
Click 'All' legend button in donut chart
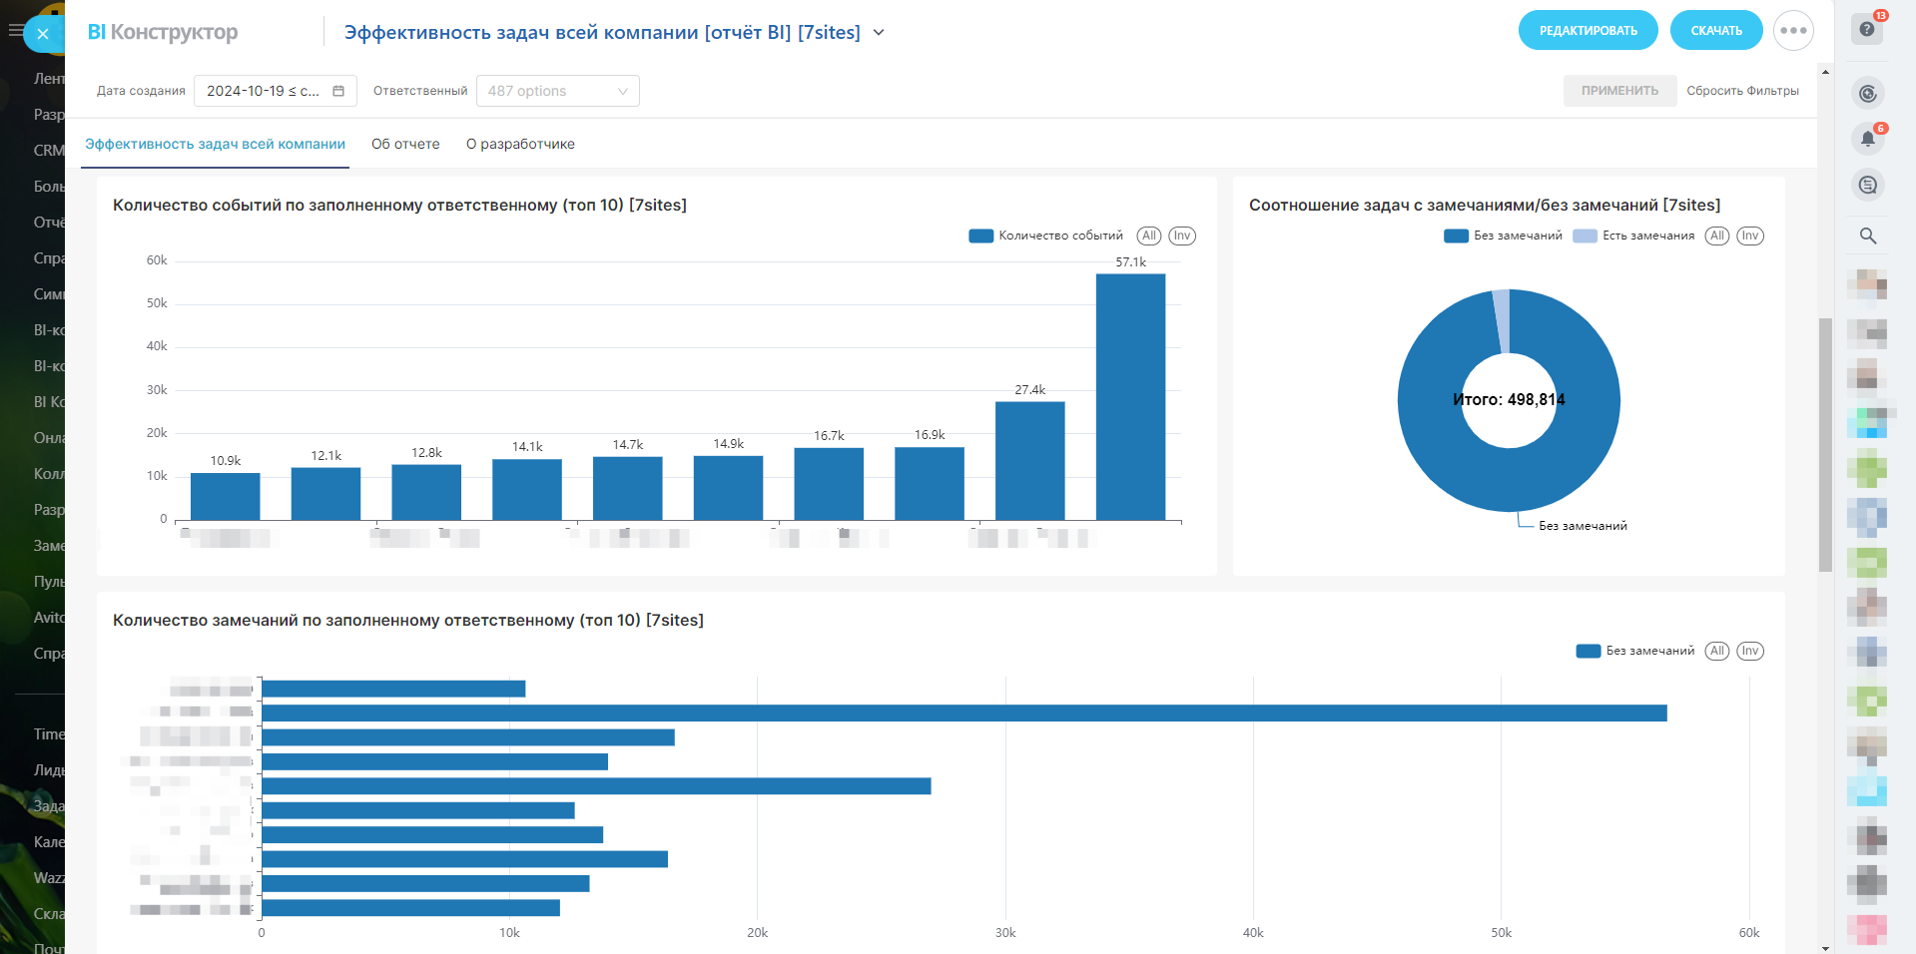(x=1716, y=236)
